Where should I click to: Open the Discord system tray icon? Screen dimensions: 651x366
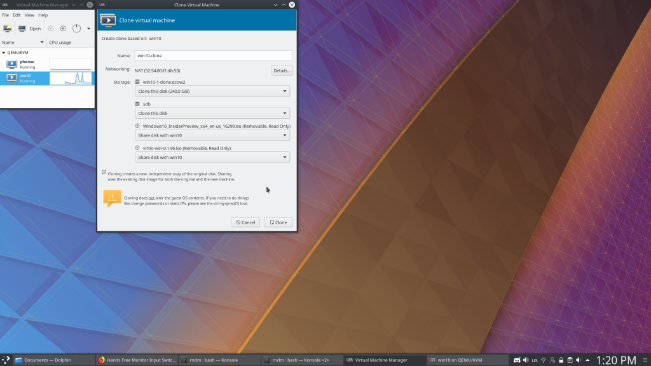pyautogui.click(x=517, y=360)
